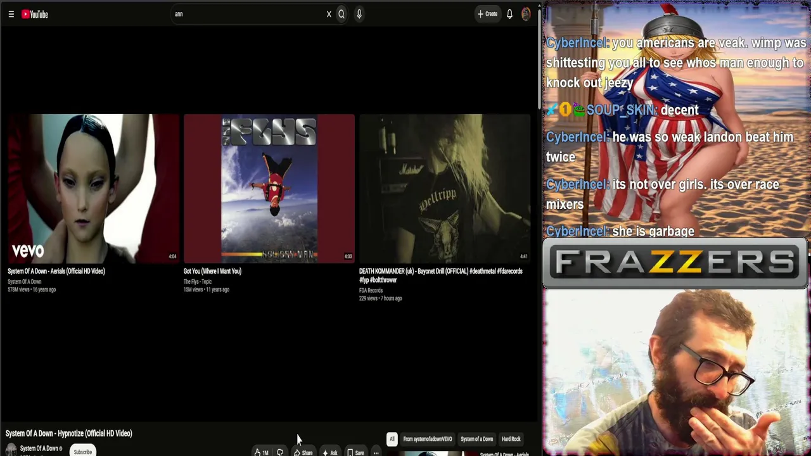Open "System Of A Down - Aerials" title

click(x=56, y=271)
